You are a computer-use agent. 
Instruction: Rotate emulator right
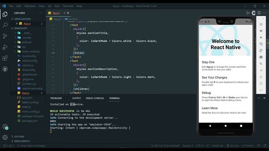click(261, 50)
